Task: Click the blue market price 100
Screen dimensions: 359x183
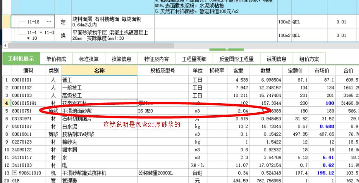Action: click(330, 103)
